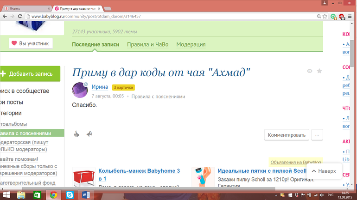Like the post with thumbs-up icon

[x=76, y=134]
